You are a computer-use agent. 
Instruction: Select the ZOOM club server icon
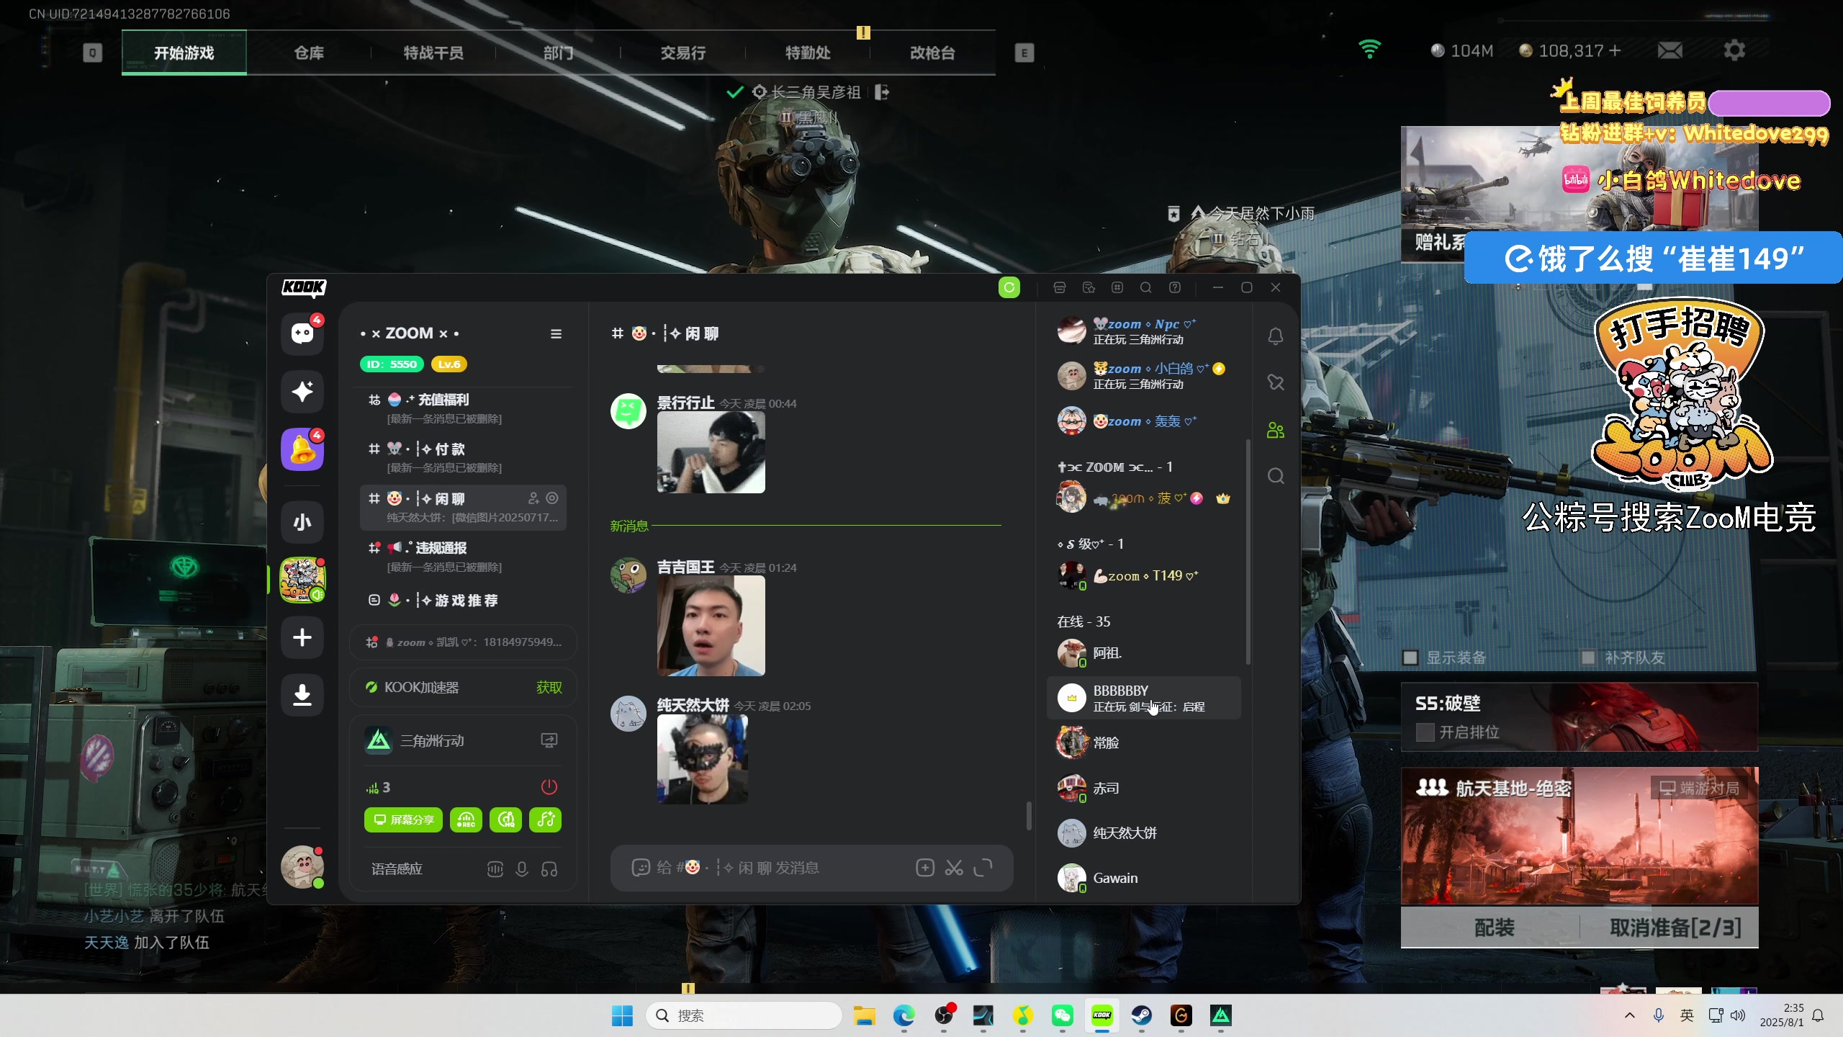pyautogui.click(x=302, y=580)
